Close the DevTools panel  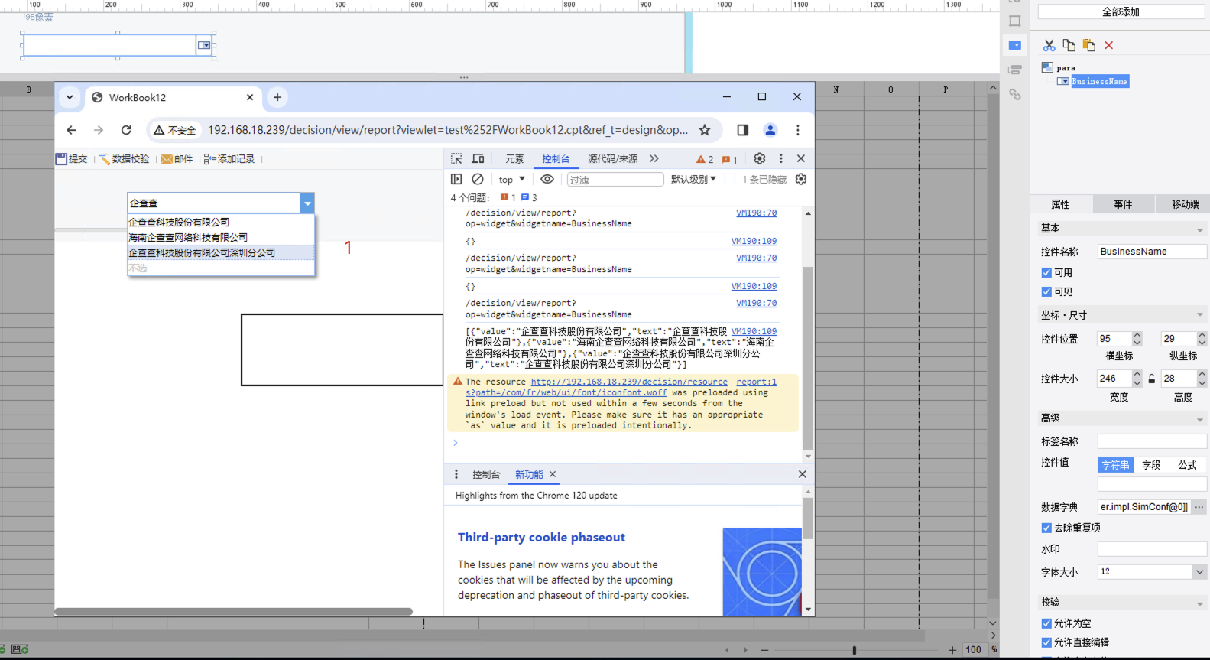click(800, 158)
